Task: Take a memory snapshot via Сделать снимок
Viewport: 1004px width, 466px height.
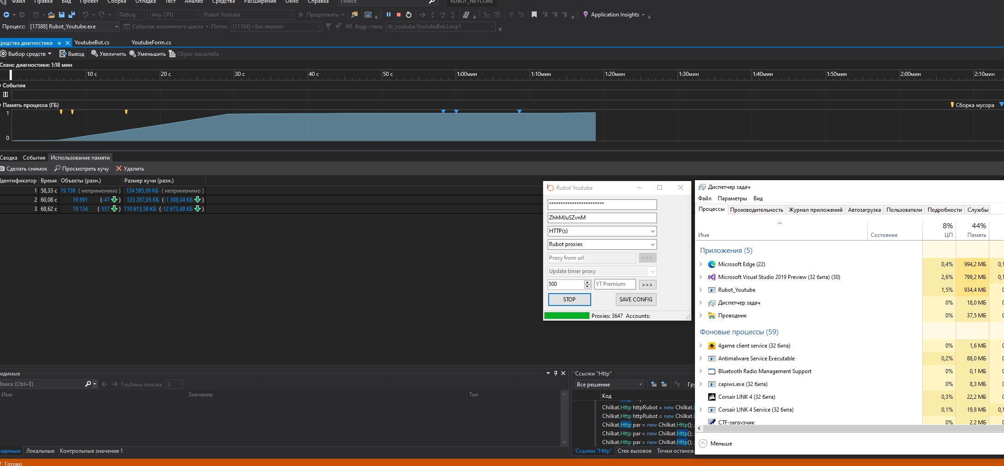Action: coord(24,169)
